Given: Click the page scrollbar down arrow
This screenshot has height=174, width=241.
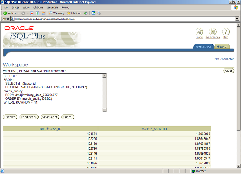Looking at the screenshot, I should [239, 166].
